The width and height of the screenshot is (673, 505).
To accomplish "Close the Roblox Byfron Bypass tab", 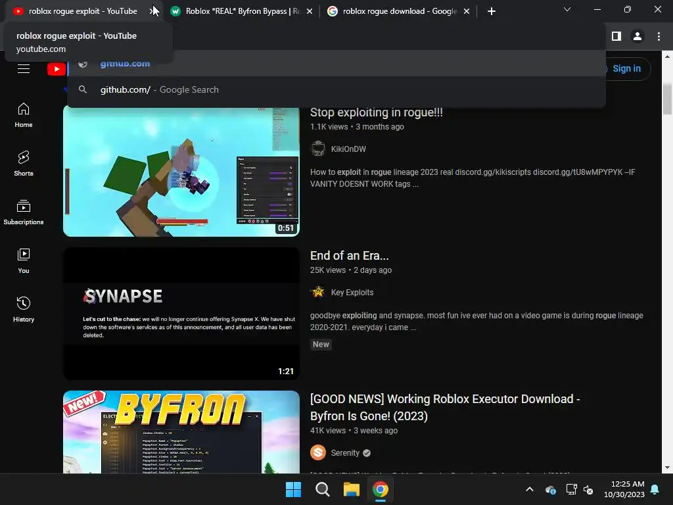I will [310, 11].
